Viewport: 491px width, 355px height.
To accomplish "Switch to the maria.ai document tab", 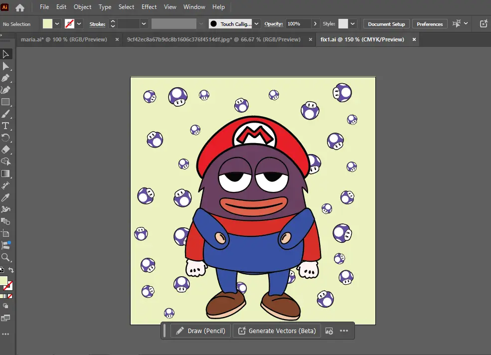I will pos(64,39).
